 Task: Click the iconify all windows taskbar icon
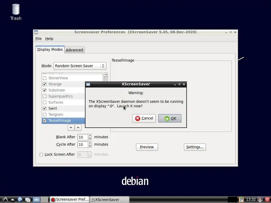point(28,200)
